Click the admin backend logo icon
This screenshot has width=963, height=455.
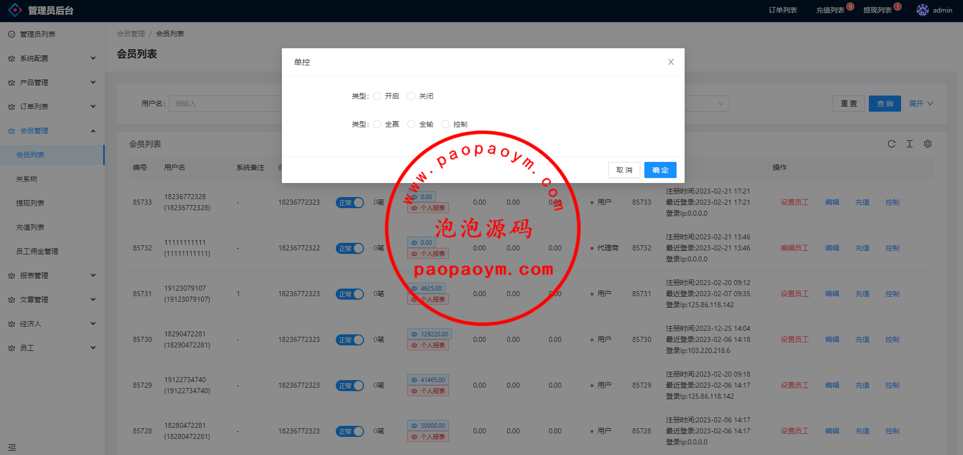pyautogui.click(x=15, y=10)
